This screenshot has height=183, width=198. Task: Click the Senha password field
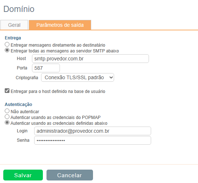pyautogui.click(x=93, y=140)
